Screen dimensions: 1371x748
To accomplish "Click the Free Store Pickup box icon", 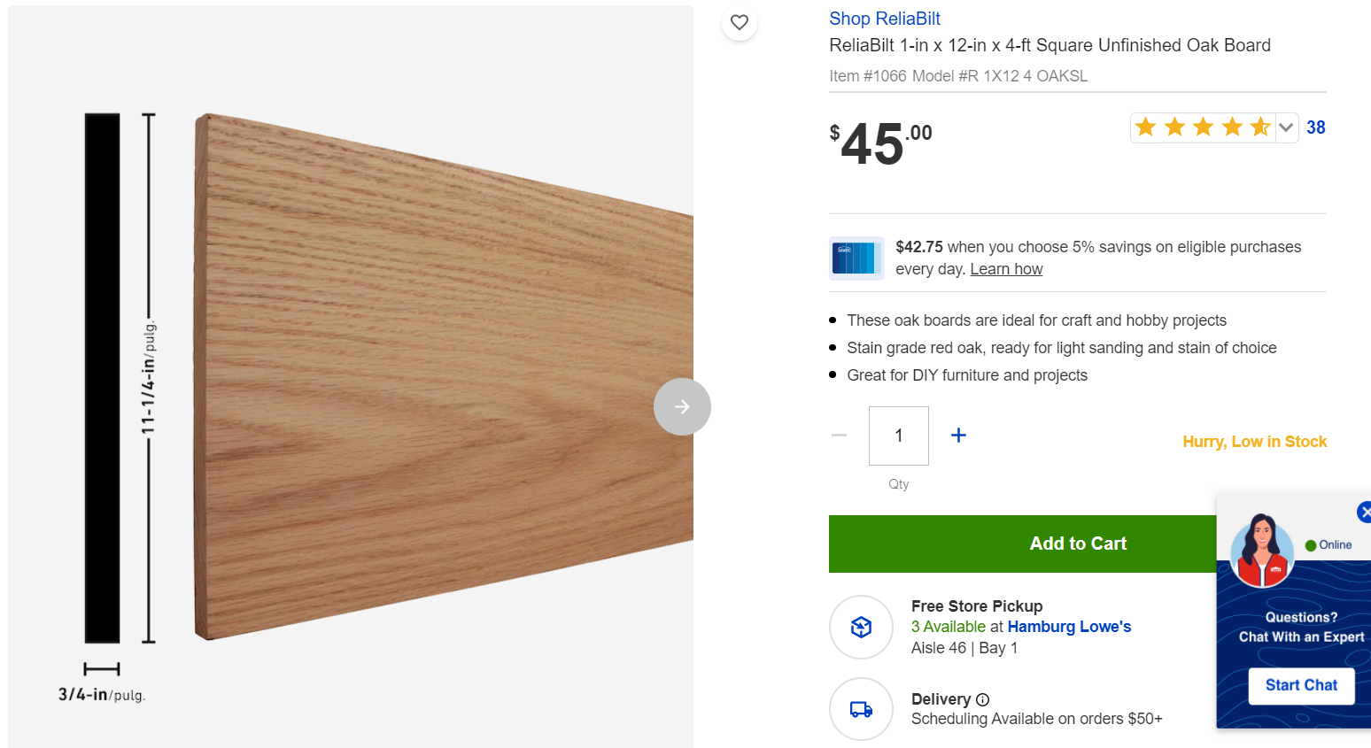I will click(x=861, y=627).
